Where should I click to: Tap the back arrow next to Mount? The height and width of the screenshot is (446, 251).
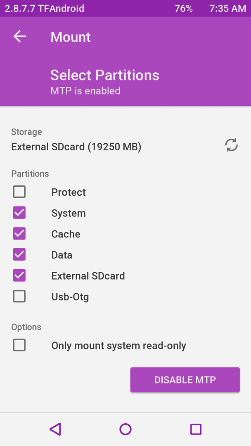coord(19,37)
